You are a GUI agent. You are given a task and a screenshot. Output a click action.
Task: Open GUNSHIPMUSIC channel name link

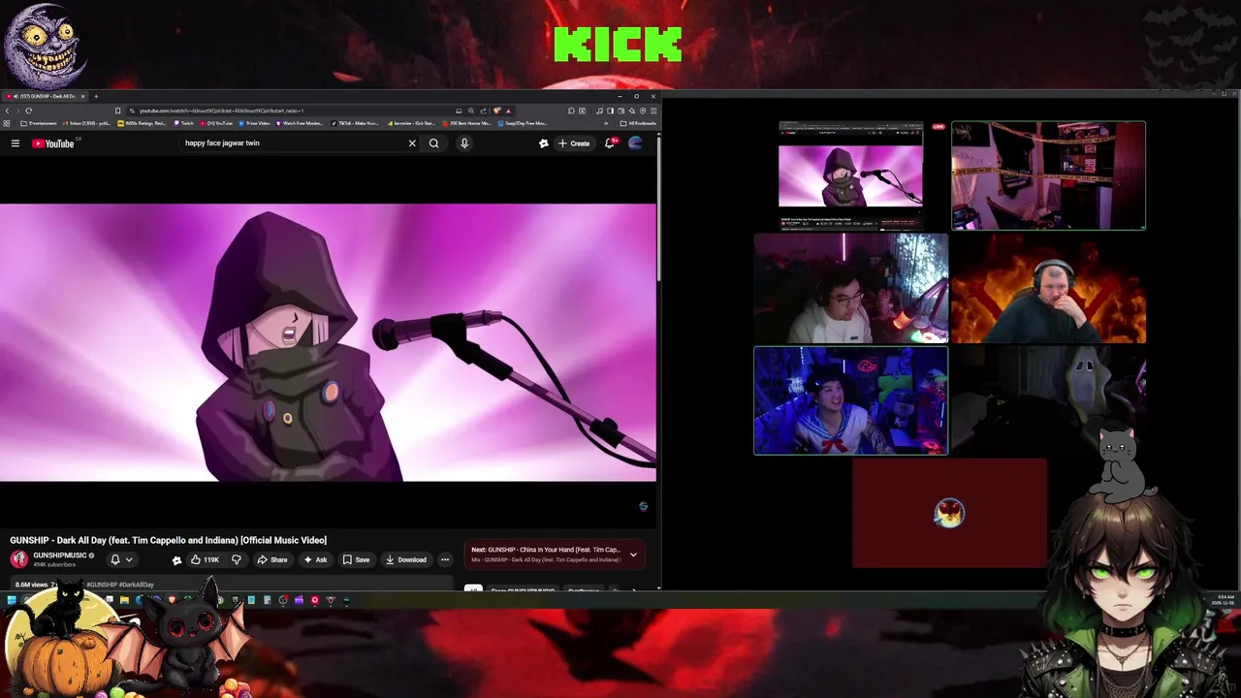60,555
